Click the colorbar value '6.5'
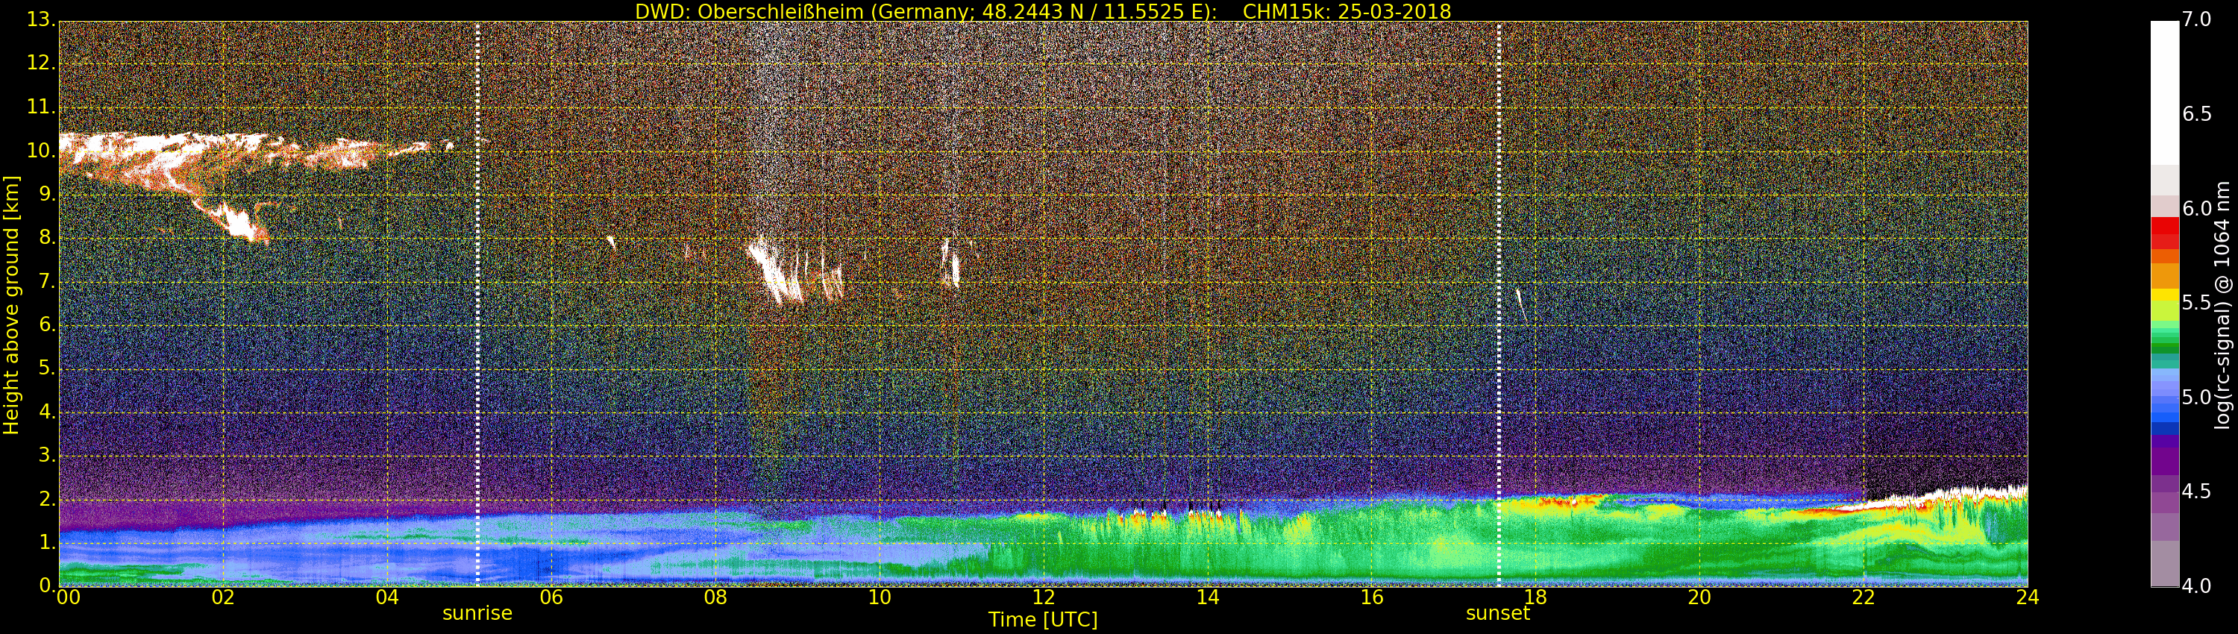This screenshot has width=2238, height=634. (2197, 114)
